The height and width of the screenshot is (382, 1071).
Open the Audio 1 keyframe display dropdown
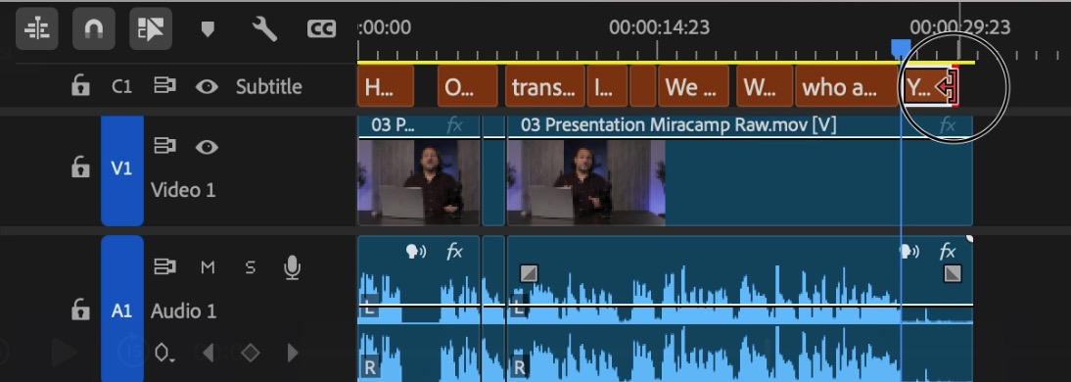coord(164,353)
